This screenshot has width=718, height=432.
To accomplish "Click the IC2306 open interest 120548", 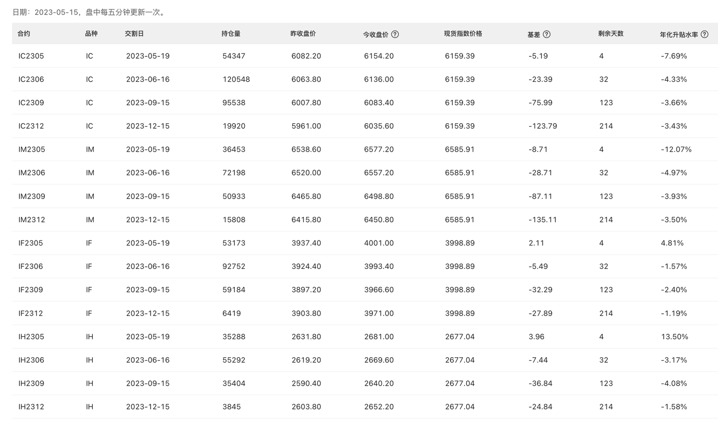I will pyautogui.click(x=236, y=79).
